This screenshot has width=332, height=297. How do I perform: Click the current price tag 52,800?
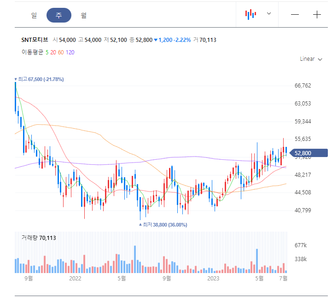point(309,153)
